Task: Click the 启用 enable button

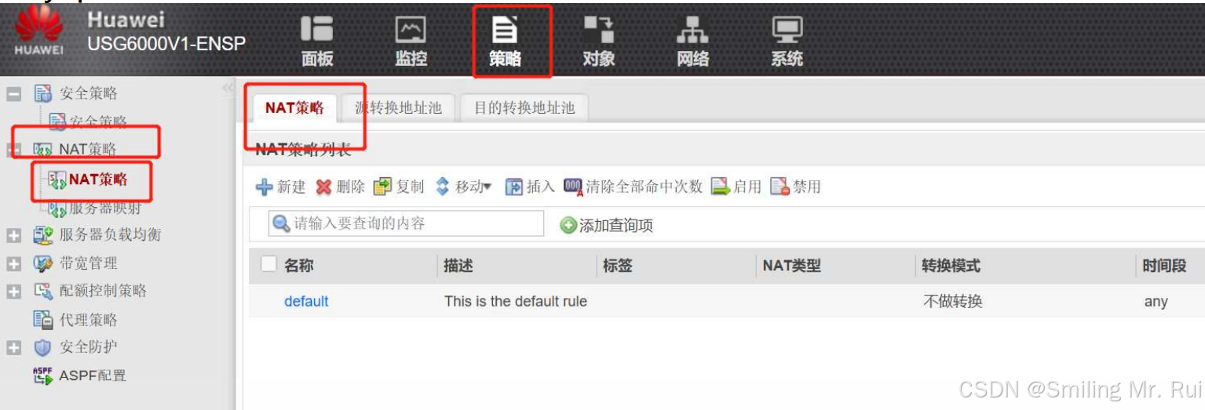Action: 736,187
